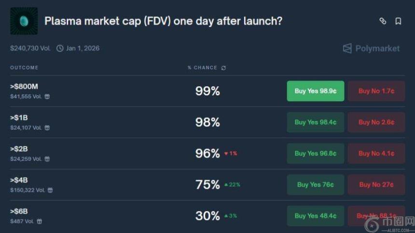Click the gift icon under >$2B

coord(47,159)
